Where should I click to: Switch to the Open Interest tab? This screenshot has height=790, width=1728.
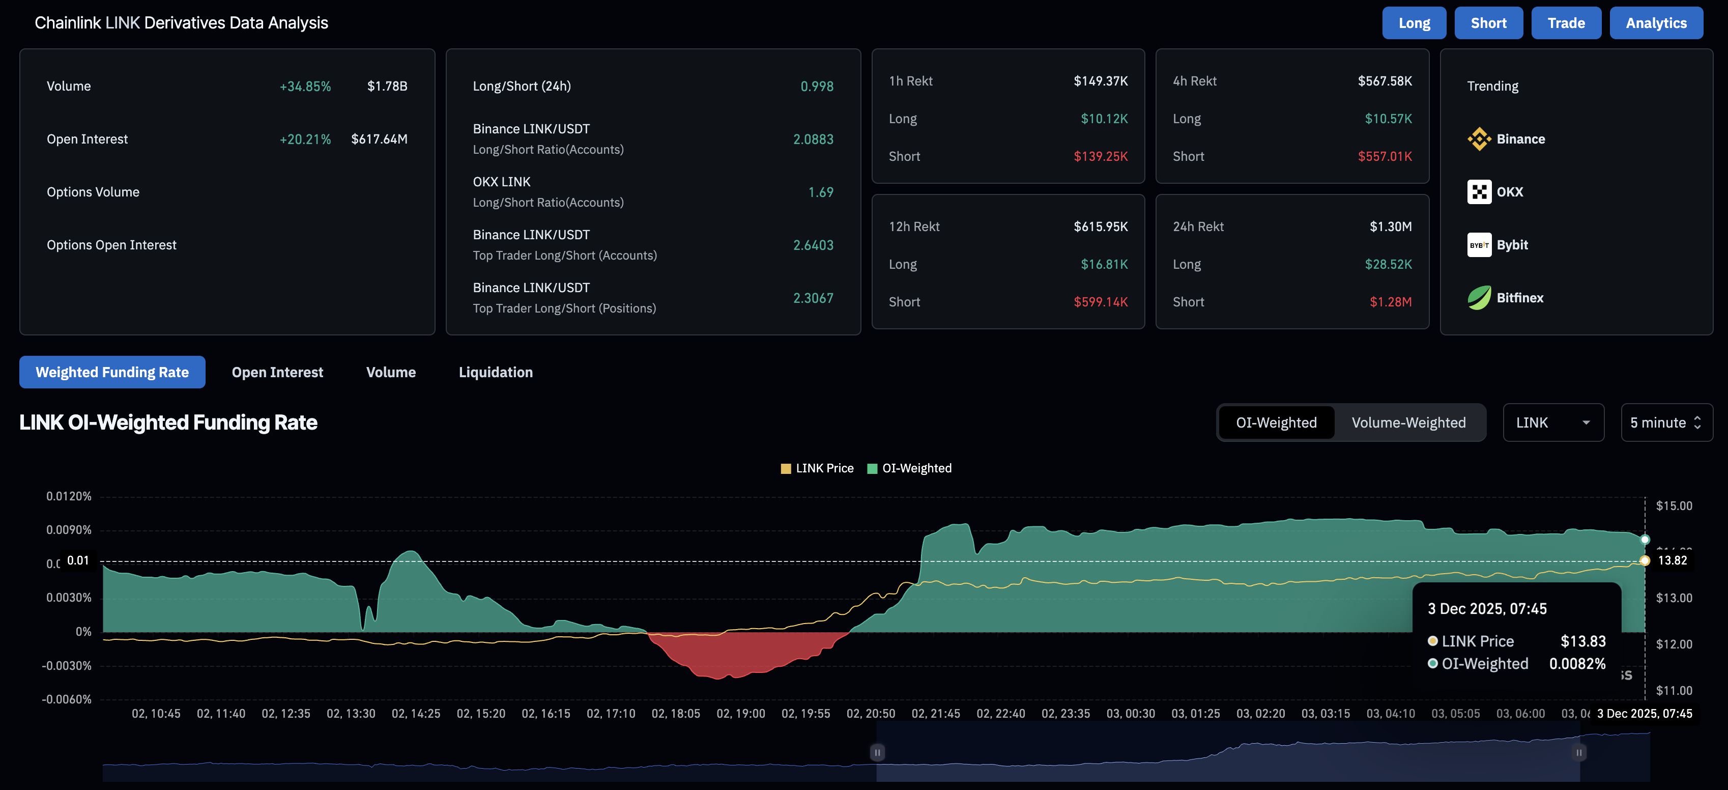[277, 372]
